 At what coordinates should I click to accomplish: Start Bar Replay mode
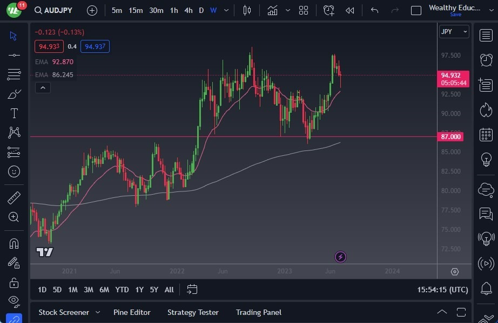[x=349, y=10]
